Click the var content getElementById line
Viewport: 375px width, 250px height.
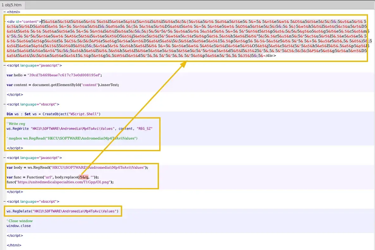click(63, 85)
